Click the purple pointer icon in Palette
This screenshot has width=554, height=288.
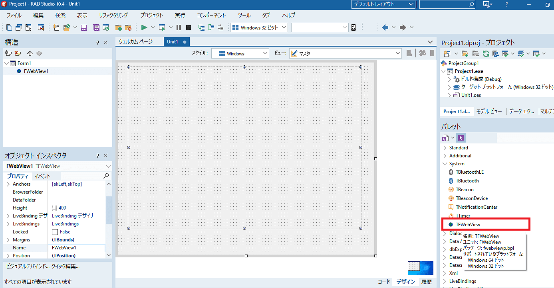click(x=461, y=138)
